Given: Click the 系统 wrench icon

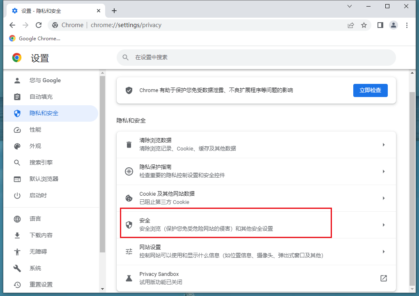Looking at the screenshot, I should click(17, 268).
